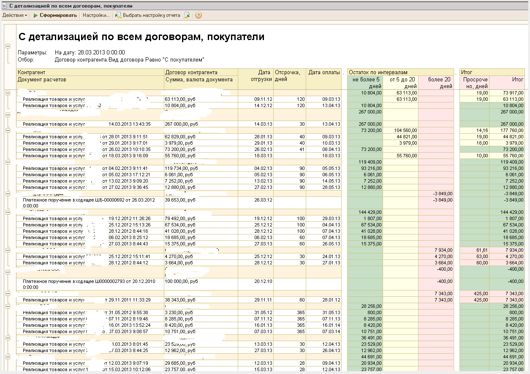This screenshot has height=374, width=530.
Task: Collapse the group with payment order ШБ-00000692
Action: pyautogui.click(x=8, y=194)
